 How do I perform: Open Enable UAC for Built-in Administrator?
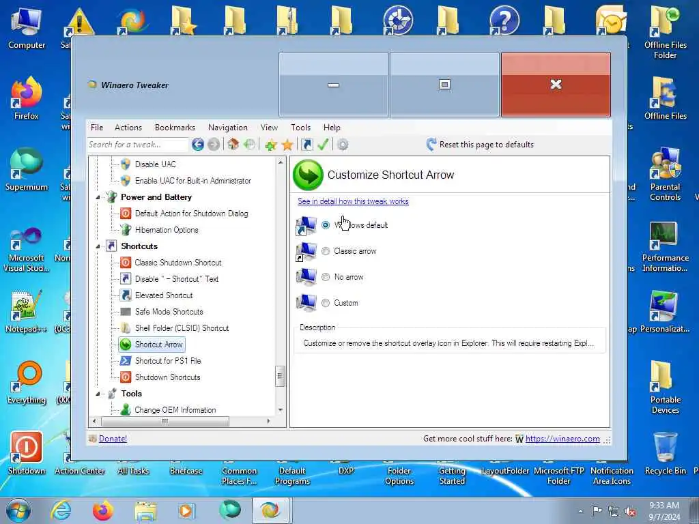click(x=193, y=180)
